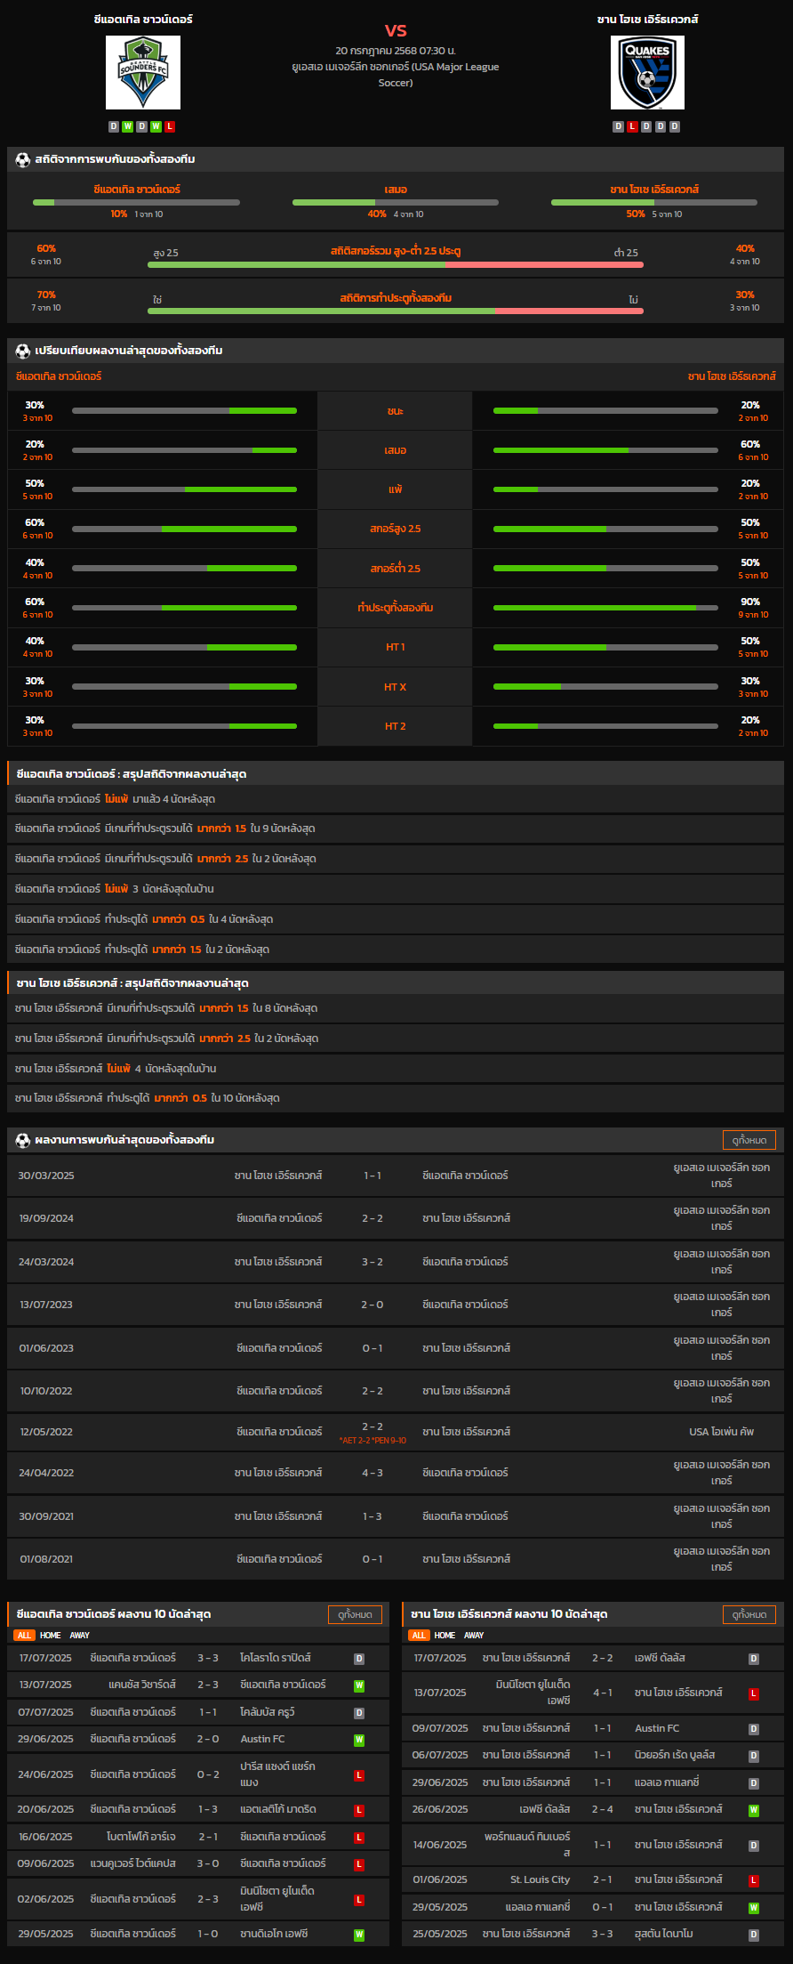Click the Sounders 10% head-to-head win bar

click(x=136, y=203)
